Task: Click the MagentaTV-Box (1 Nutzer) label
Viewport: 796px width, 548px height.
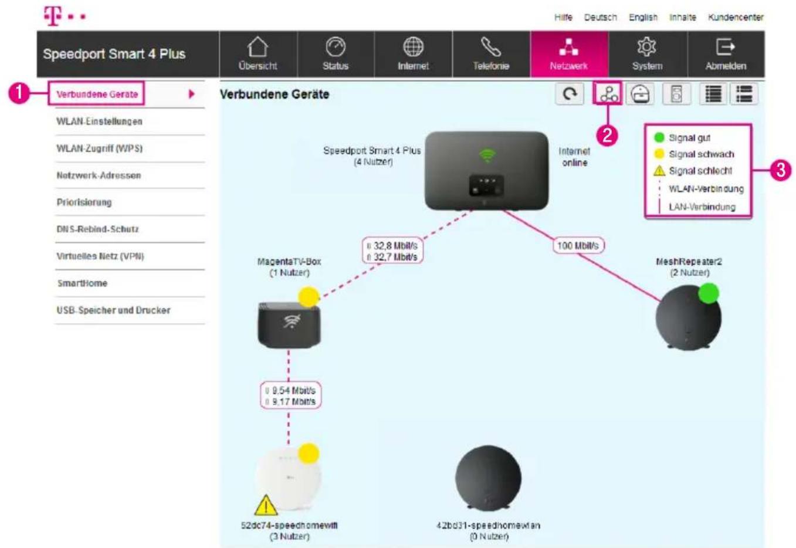Action: click(x=289, y=267)
